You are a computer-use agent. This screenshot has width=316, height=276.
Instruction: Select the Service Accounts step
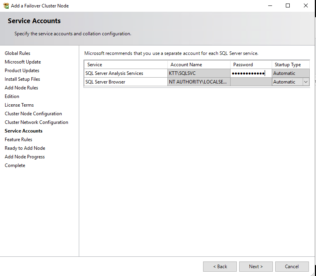tap(24, 131)
